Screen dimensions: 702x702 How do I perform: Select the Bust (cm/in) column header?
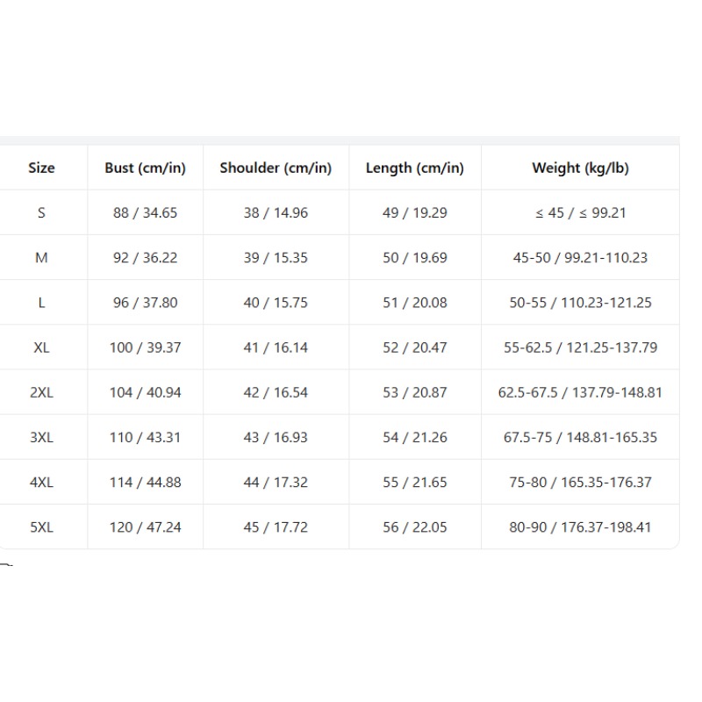145,168
